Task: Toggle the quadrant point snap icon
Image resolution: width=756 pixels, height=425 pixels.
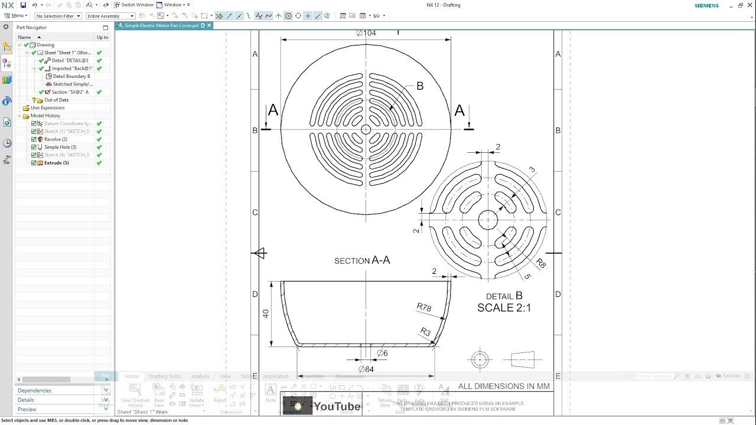Action: click(298, 16)
